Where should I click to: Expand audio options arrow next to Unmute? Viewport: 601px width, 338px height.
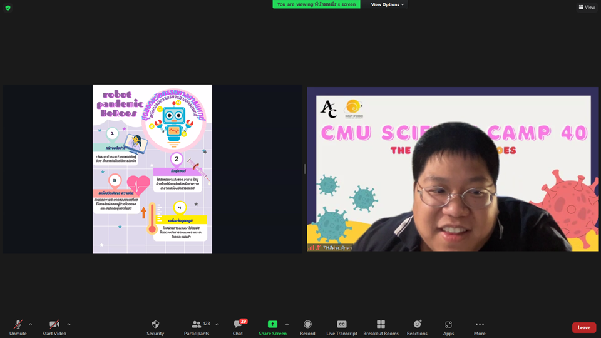click(x=30, y=324)
